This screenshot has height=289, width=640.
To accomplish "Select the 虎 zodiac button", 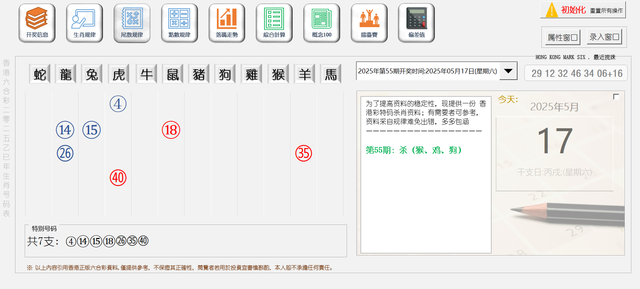I will tap(118, 74).
